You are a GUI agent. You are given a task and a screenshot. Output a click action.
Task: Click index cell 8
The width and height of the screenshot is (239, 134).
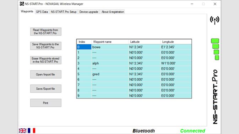coord(84,90)
